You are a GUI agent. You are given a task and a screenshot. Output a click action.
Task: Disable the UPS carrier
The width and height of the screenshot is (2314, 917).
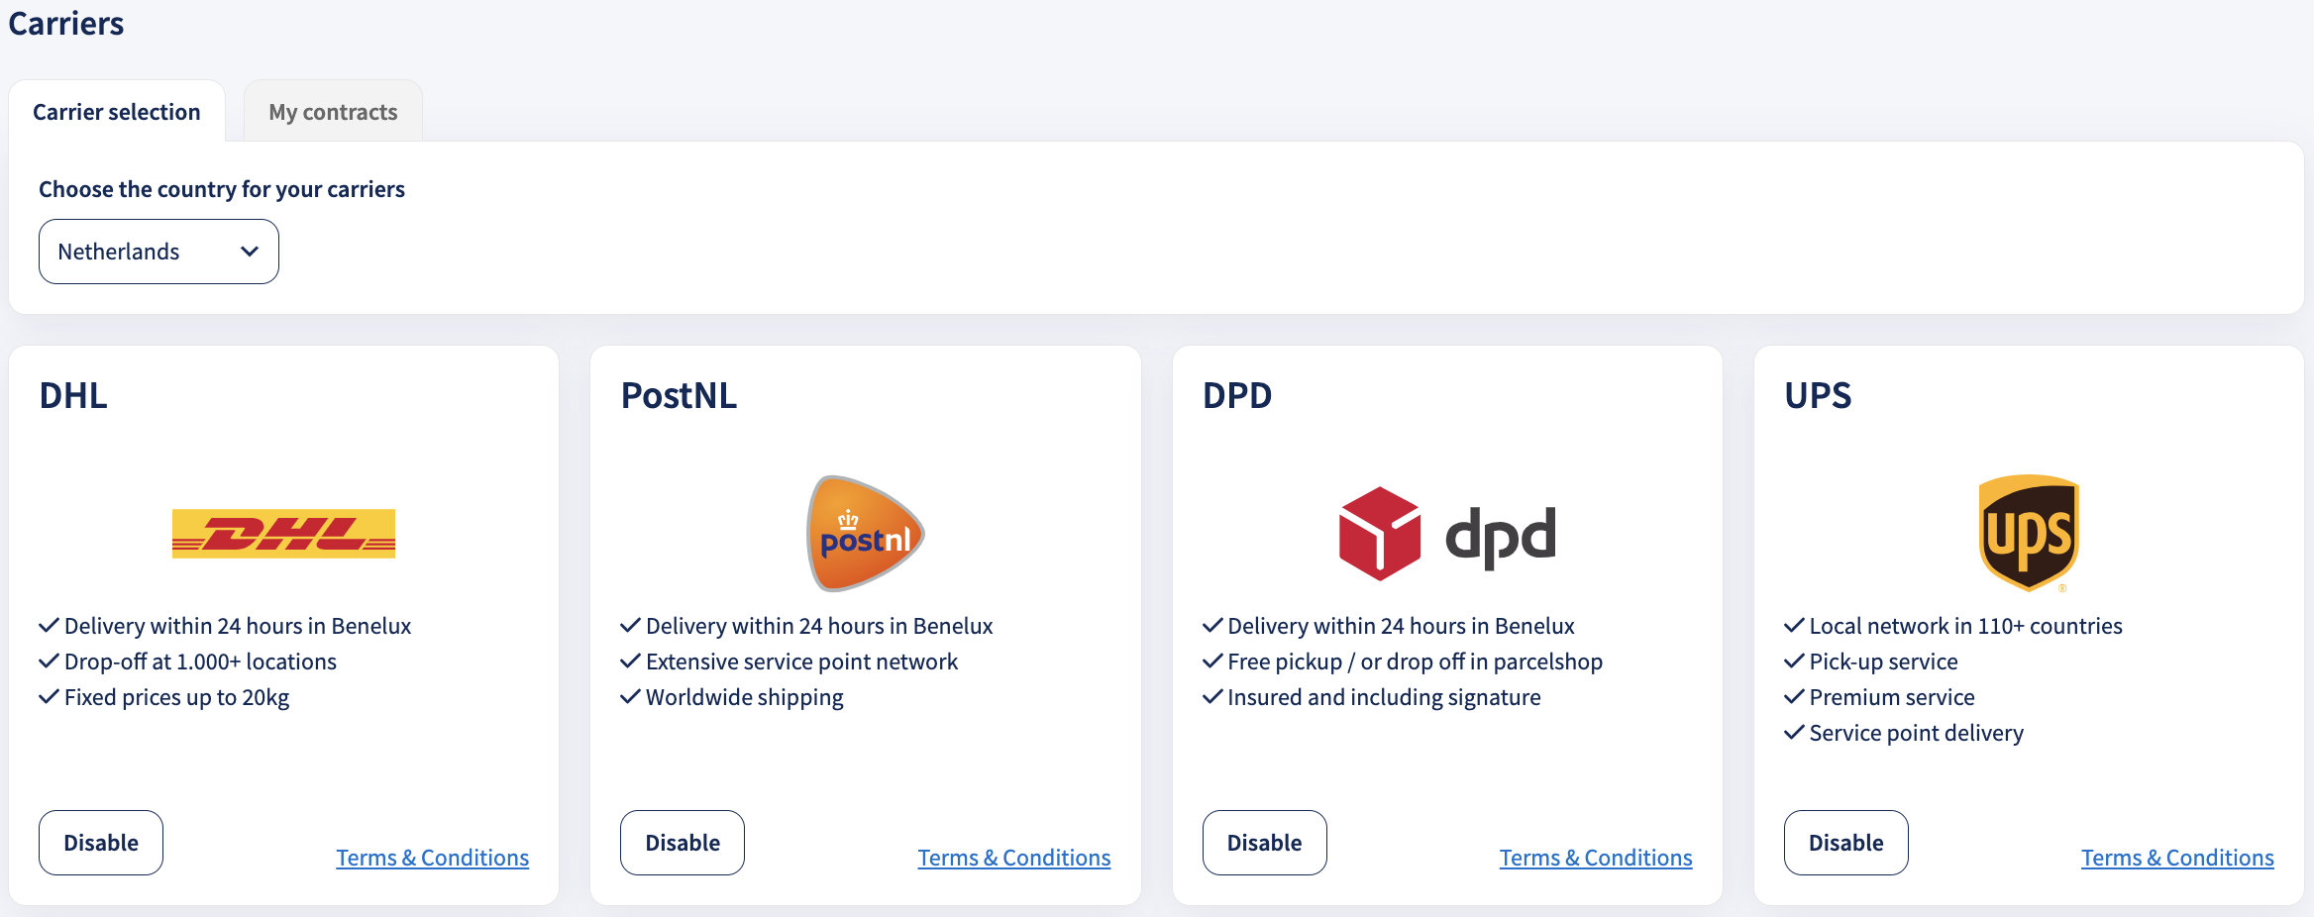1846,843
